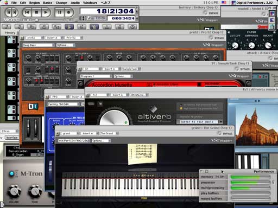Click previous-image arrow above Altiverb church photo
The height and width of the screenshot is (208, 278).
256,101
